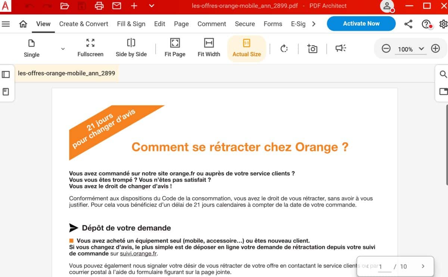The width and height of the screenshot is (448, 277).
Task: Open the Page tab
Action: pos(181,24)
